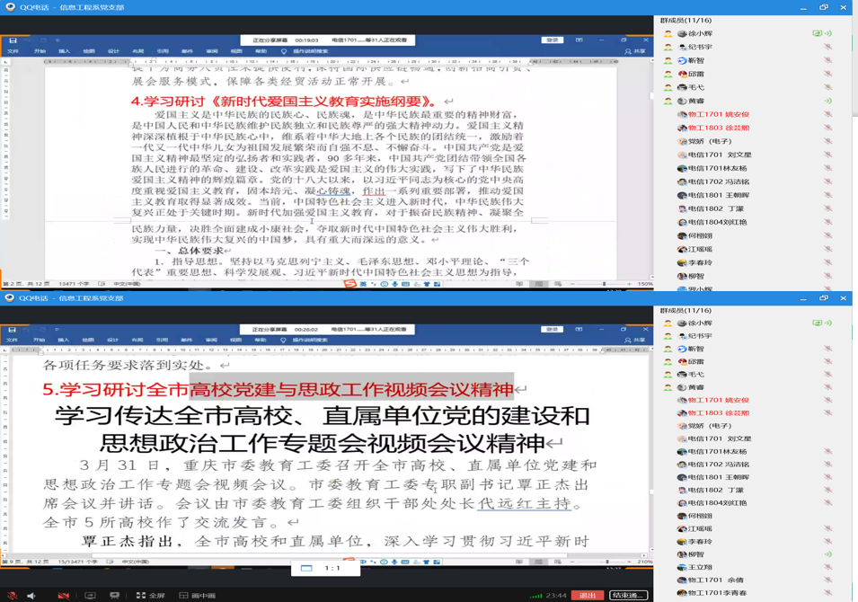Screen dimensions: 858x602
Task: Select 物工1701 姚安俊 in lower member list
Action: (x=718, y=400)
